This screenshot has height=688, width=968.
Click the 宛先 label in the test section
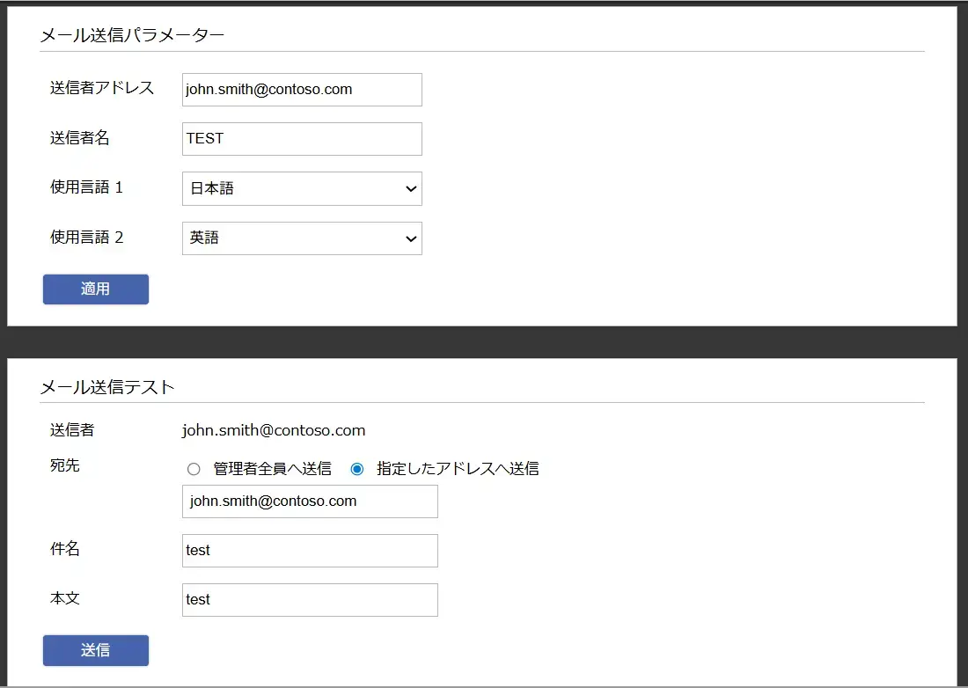[65, 466]
